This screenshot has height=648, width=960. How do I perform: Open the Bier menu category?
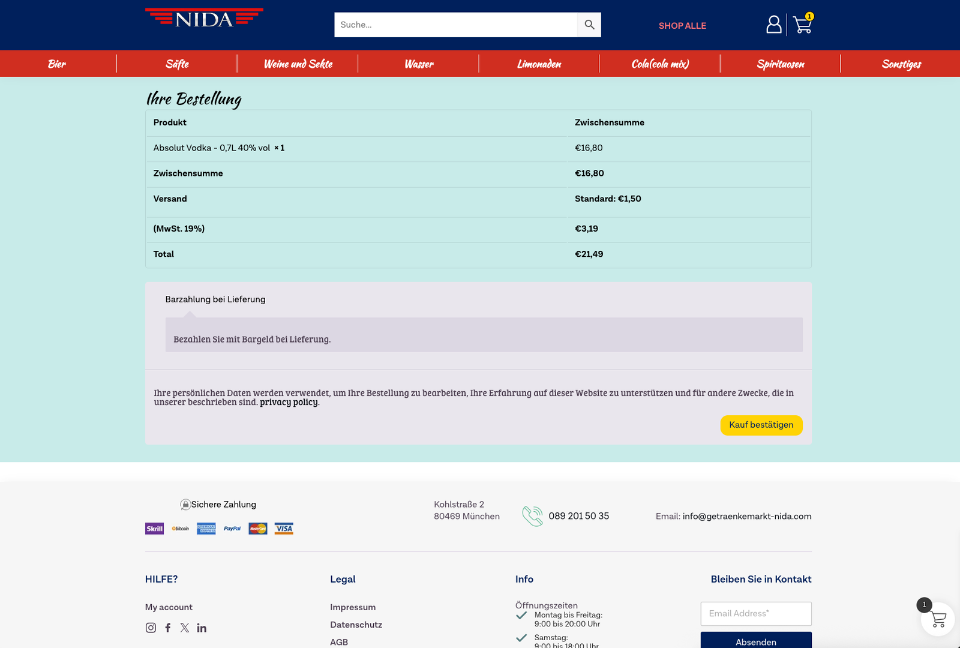coord(57,64)
